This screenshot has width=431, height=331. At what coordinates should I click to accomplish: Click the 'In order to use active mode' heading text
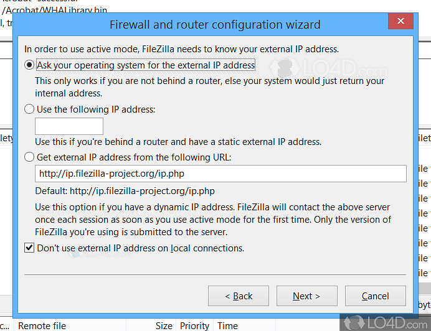click(181, 49)
